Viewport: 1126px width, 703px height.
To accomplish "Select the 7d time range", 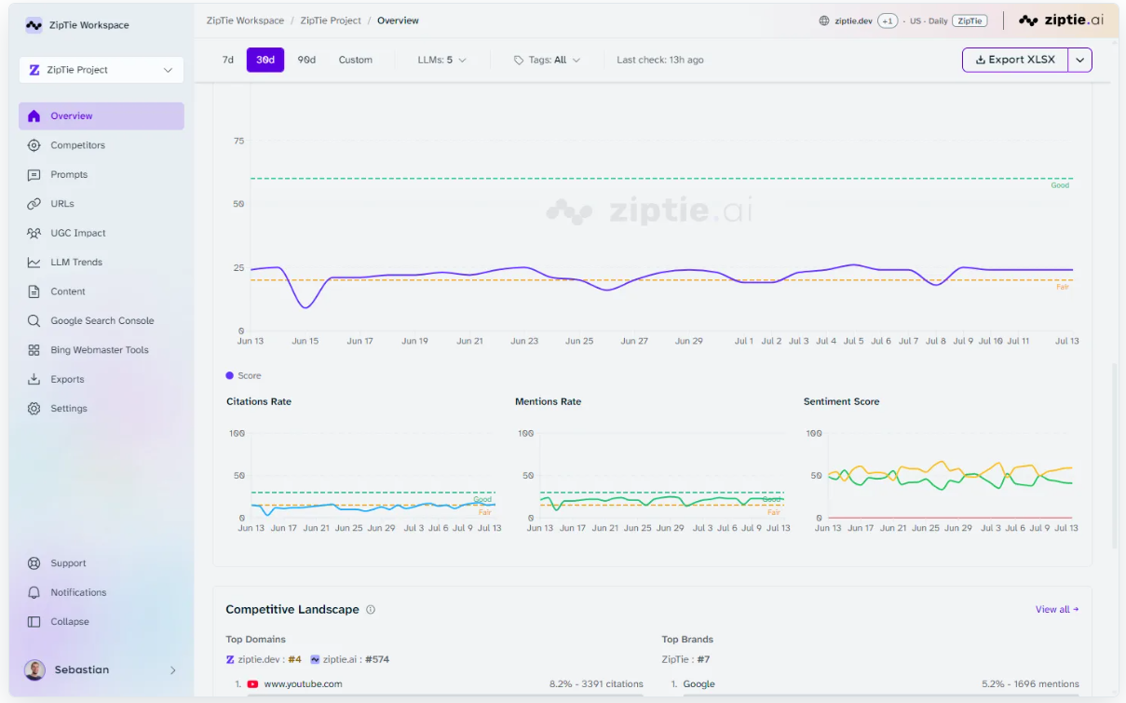I will [x=228, y=60].
